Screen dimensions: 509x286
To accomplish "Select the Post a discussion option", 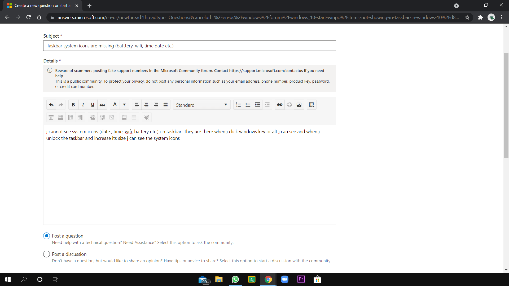I will [46, 254].
